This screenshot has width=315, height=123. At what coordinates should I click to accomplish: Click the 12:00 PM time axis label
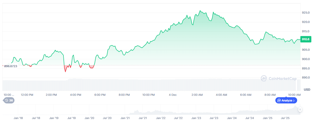(x=27, y=95)
